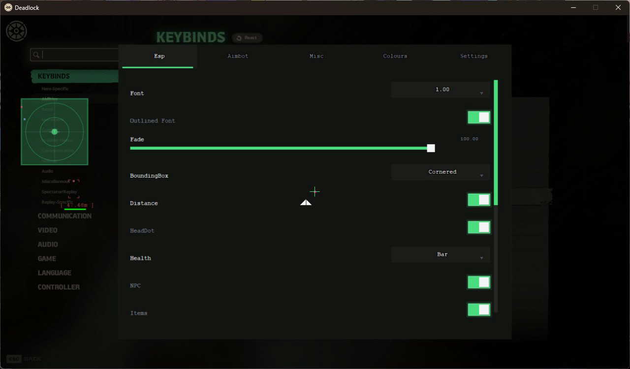Open the VIDEO settings category
Viewport: 630px width, 369px height.
[48, 230]
